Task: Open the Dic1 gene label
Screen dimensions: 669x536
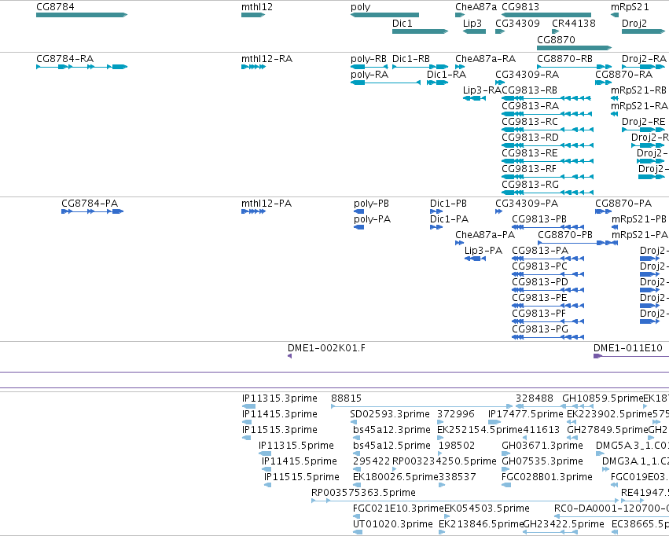Action: 403,23
